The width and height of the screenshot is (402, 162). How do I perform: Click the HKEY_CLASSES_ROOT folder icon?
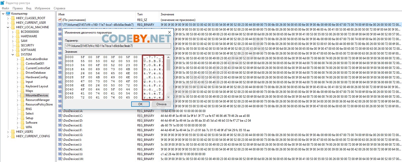point(13,18)
